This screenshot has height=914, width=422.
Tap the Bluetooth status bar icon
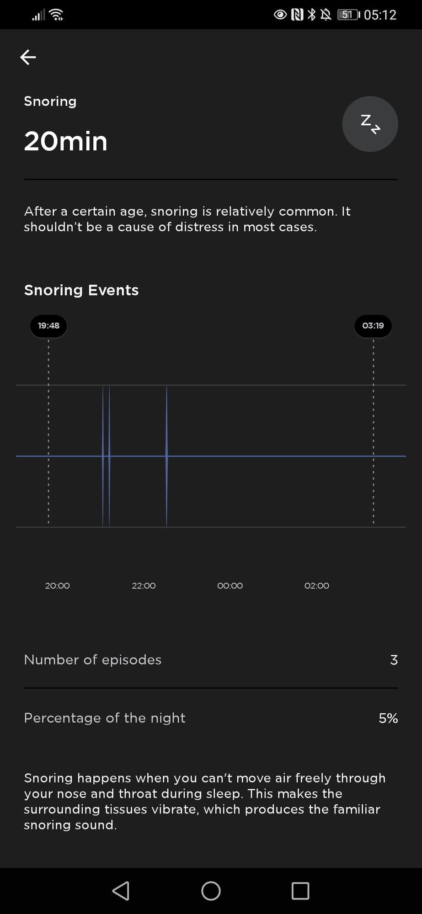point(311,15)
